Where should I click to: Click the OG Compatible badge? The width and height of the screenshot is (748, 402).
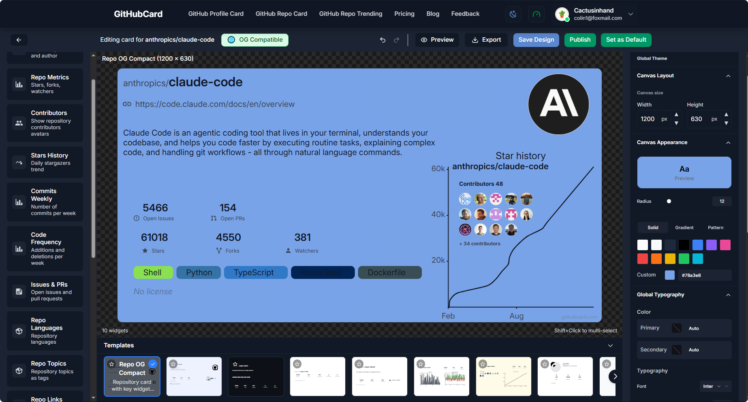point(255,40)
